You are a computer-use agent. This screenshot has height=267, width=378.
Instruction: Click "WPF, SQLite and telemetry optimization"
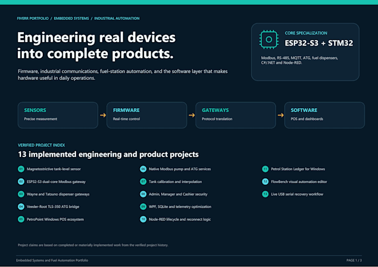(180, 207)
